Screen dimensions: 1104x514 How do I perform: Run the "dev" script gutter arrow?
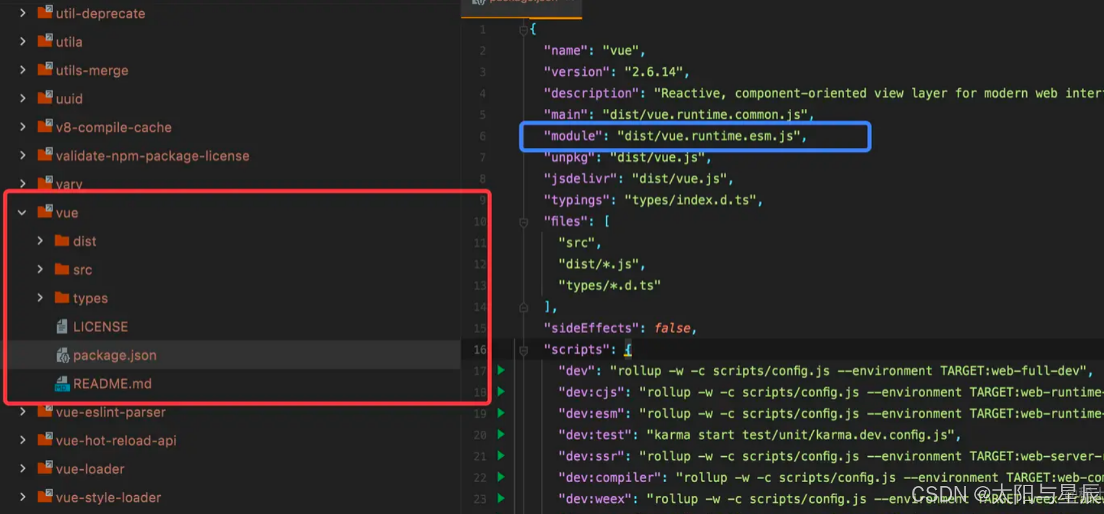coord(501,370)
